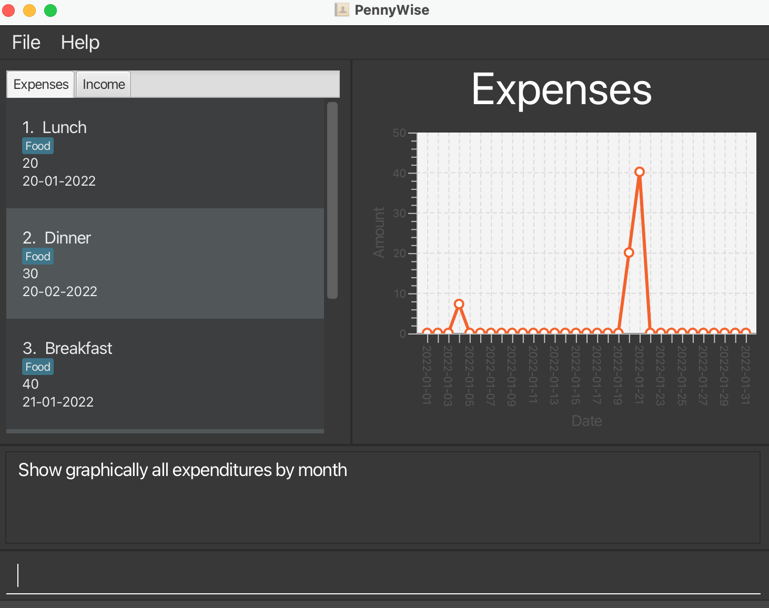Click the PennyWise title bar icon

click(x=342, y=10)
